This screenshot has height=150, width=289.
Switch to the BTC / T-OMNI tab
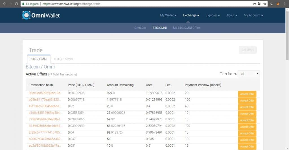coord(64,59)
